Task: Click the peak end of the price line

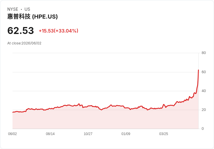Action: 198,70
